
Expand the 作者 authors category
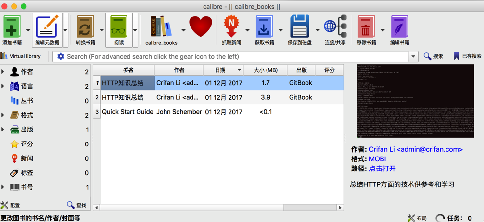pyautogui.click(x=3, y=72)
